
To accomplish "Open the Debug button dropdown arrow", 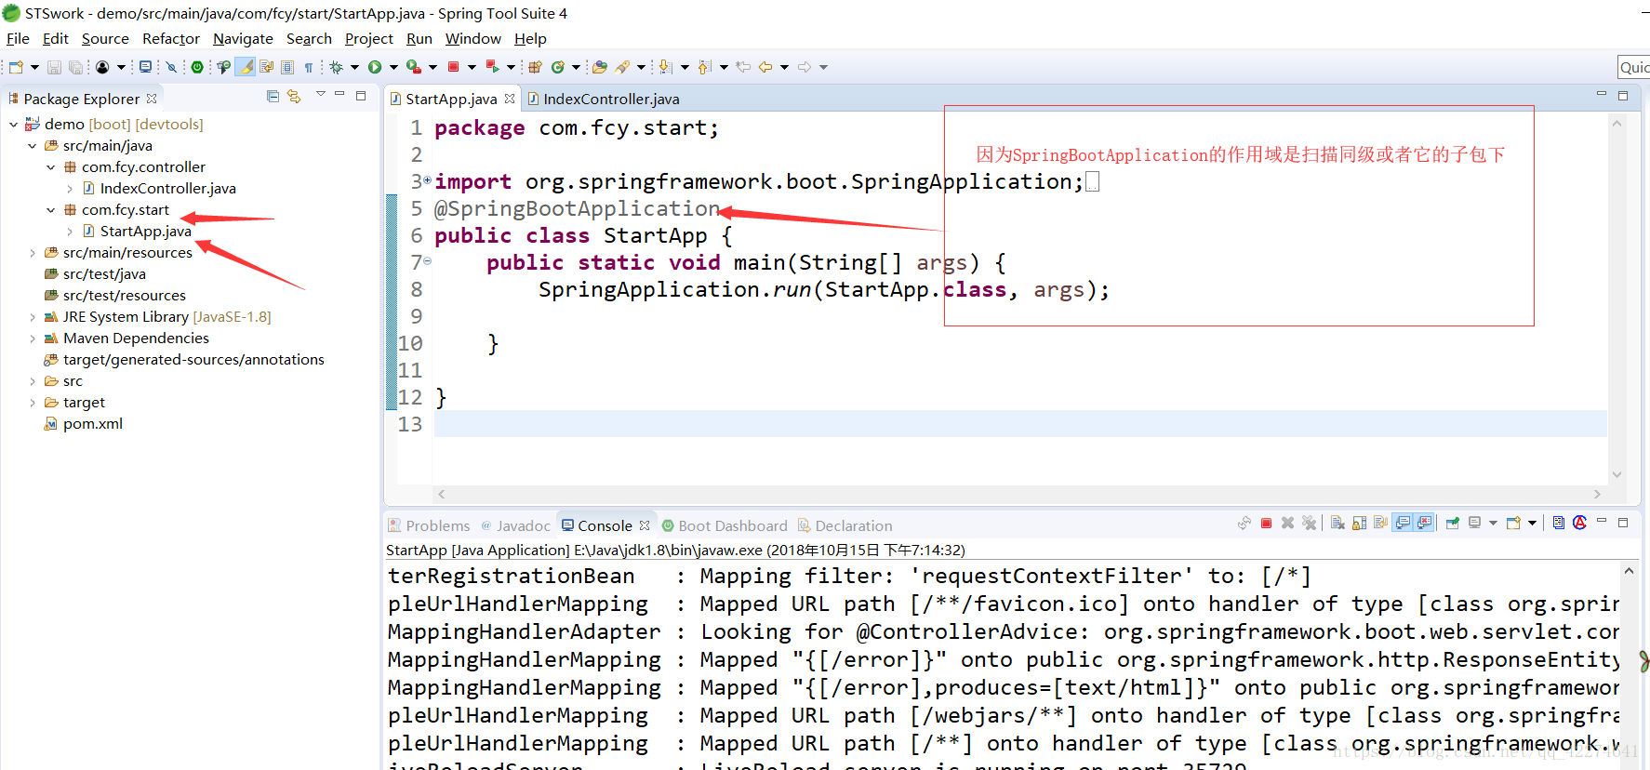I will [x=354, y=67].
